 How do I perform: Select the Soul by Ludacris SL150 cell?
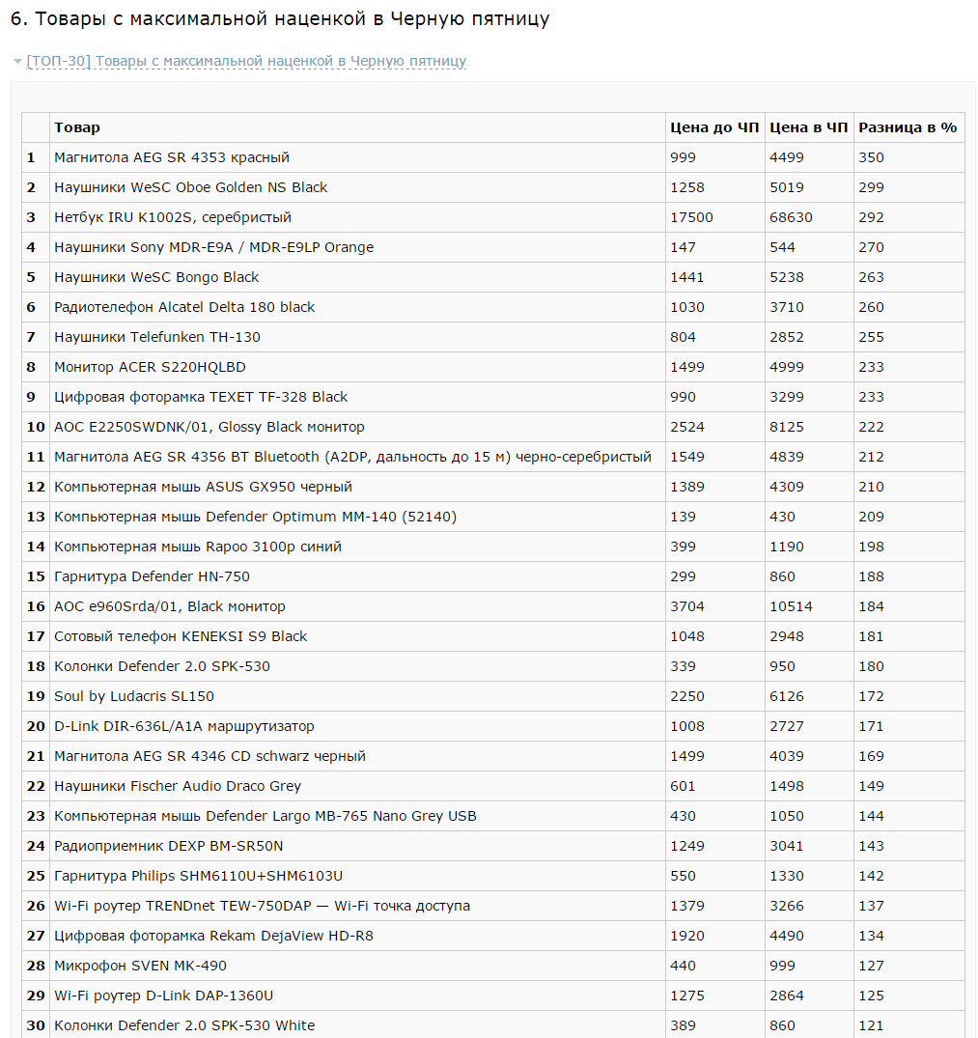pos(357,696)
